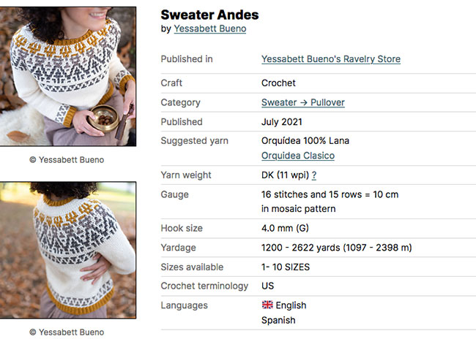Follow the Orquidea Clasico yarn link
Screen dimensions: 476x339
[x=297, y=156]
